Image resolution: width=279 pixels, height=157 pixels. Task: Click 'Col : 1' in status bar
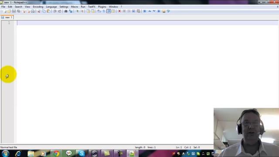click(x=187, y=147)
